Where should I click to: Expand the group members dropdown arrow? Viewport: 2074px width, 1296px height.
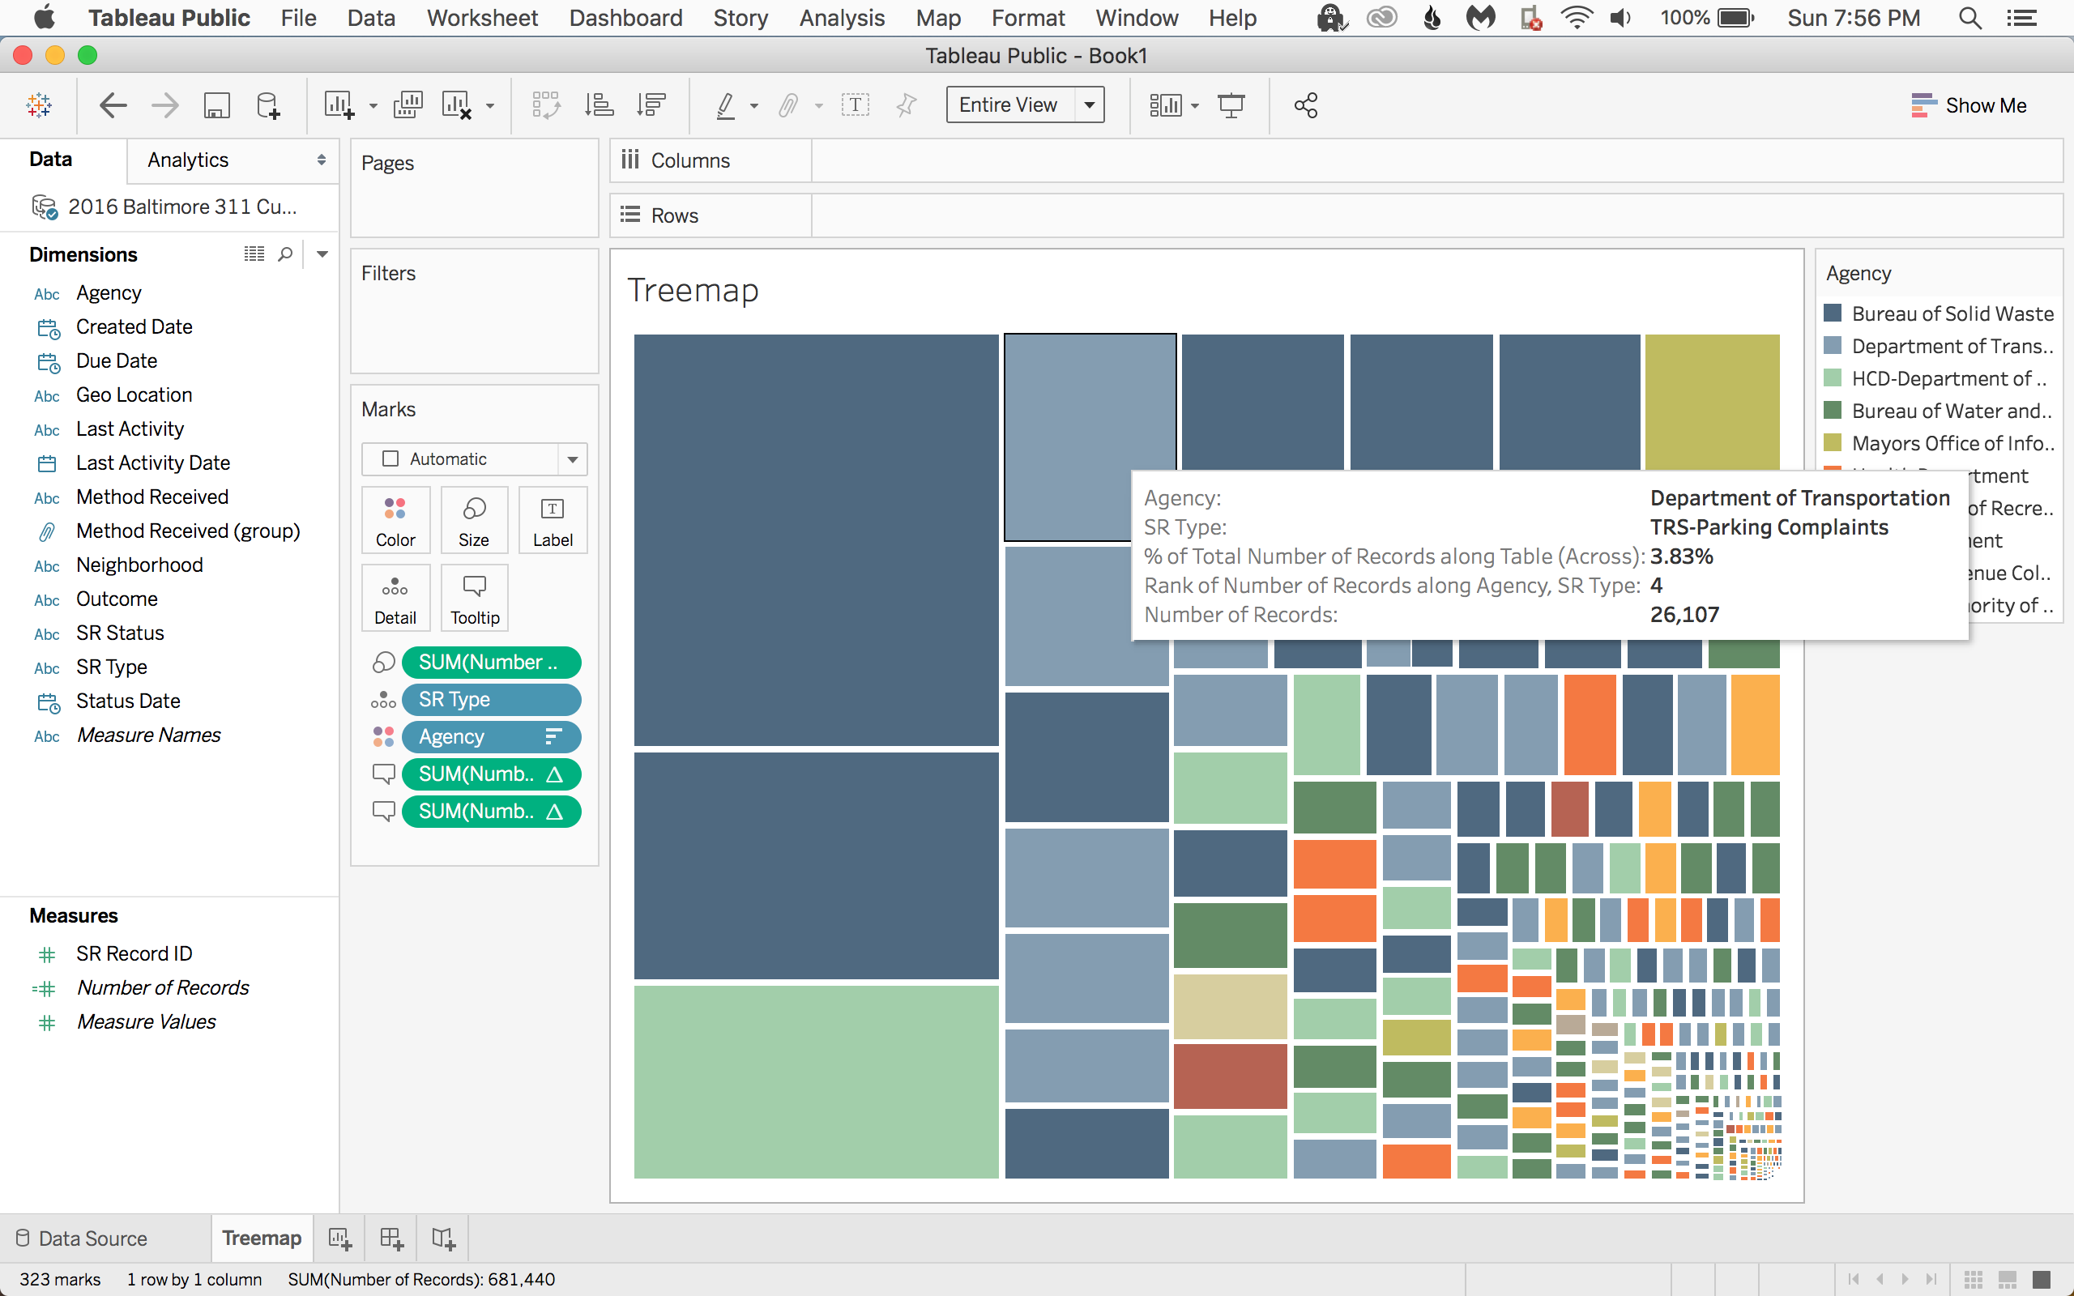tap(819, 106)
